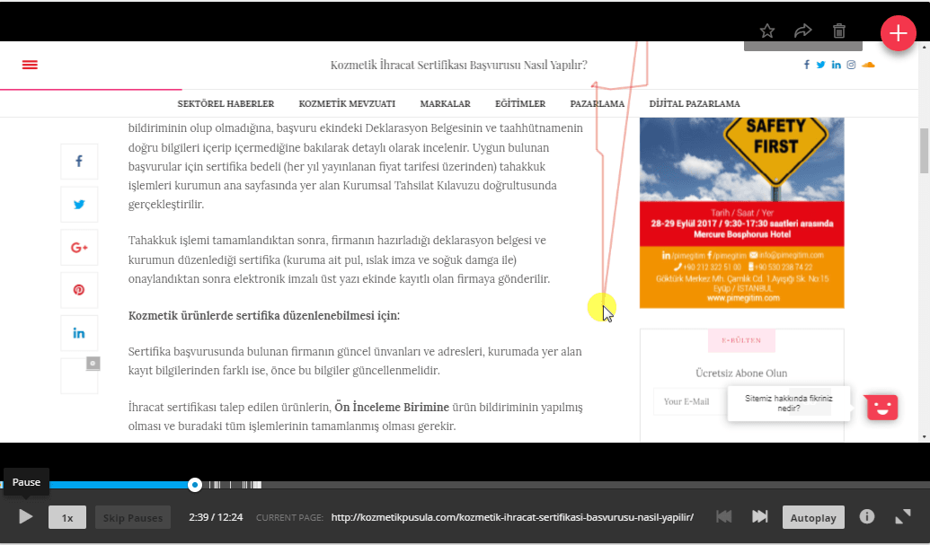
Task: Open the recording info icon
Action: tap(867, 516)
